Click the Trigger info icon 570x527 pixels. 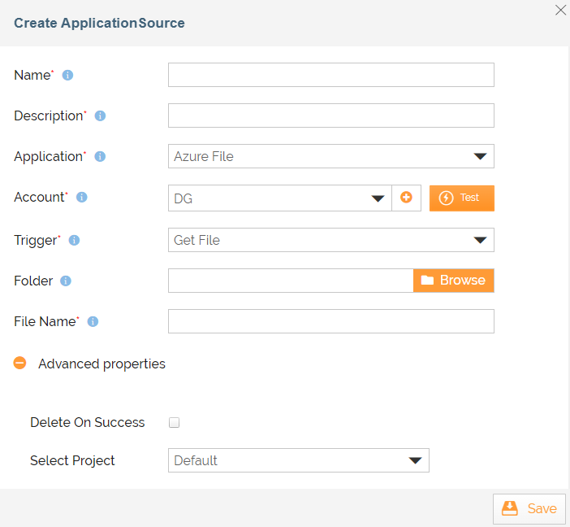74,241
